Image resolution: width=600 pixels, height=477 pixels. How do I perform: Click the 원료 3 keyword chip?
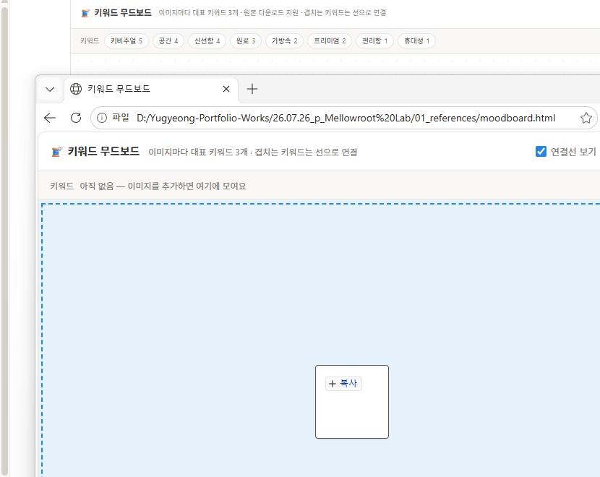click(246, 41)
